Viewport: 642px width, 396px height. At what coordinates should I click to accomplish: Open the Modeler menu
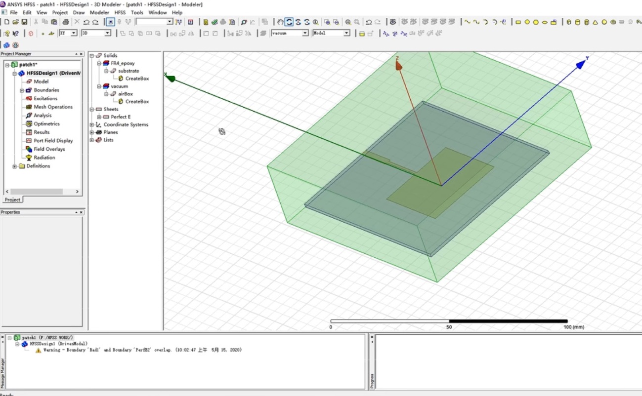coord(99,12)
